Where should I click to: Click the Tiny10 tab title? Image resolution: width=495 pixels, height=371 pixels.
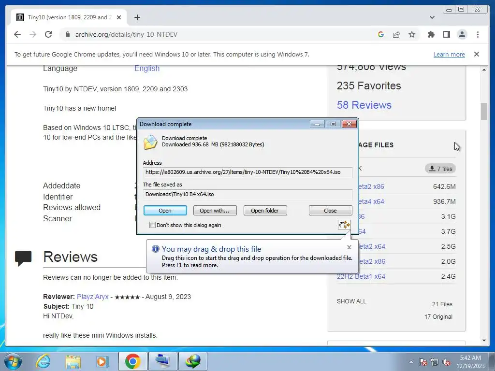click(x=70, y=17)
